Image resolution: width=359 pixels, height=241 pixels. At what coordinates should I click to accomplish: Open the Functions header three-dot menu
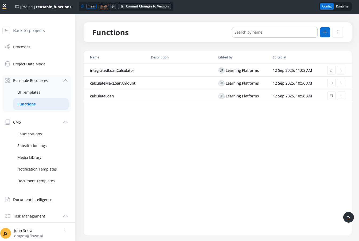[338, 32]
